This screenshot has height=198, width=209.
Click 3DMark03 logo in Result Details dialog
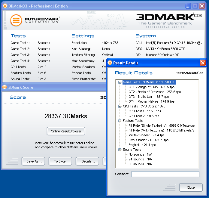[189, 73]
